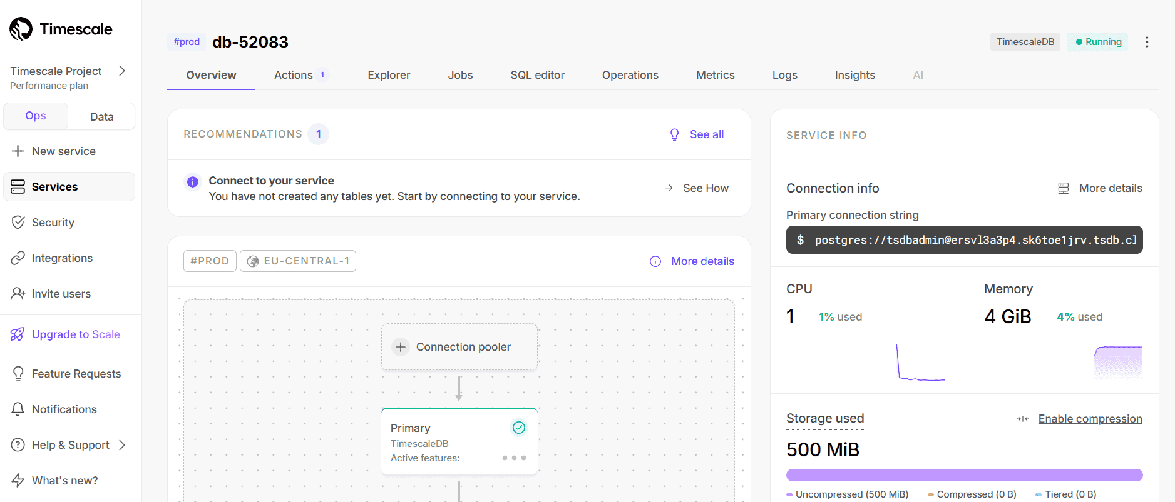Image resolution: width=1175 pixels, height=502 pixels.
Task: Add a Connection pooler
Action: pos(459,347)
